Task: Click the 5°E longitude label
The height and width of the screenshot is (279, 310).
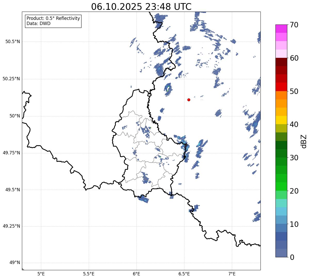Action: [x=41, y=274]
